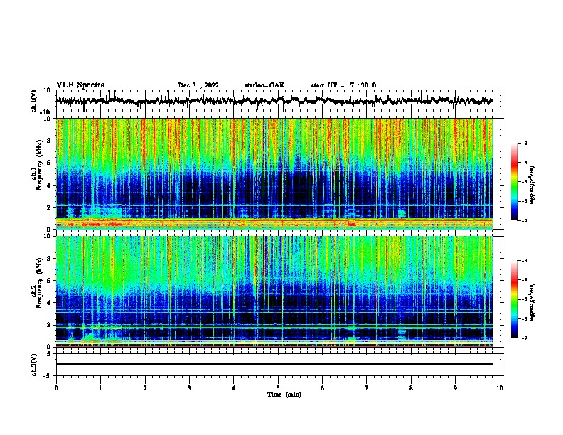This screenshot has height=435, width=563.
Task: Click the 'station=GAK' header label
Action: (264, 85)
